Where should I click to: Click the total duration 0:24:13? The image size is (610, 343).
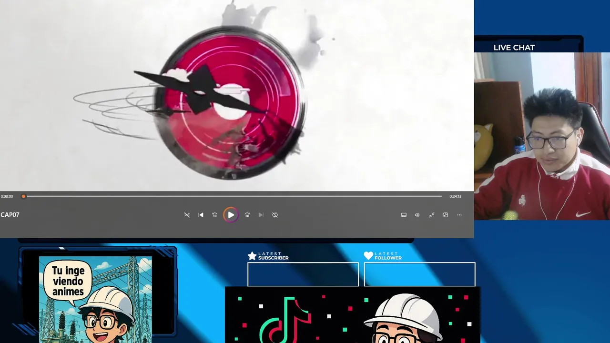tap(455, 196)
